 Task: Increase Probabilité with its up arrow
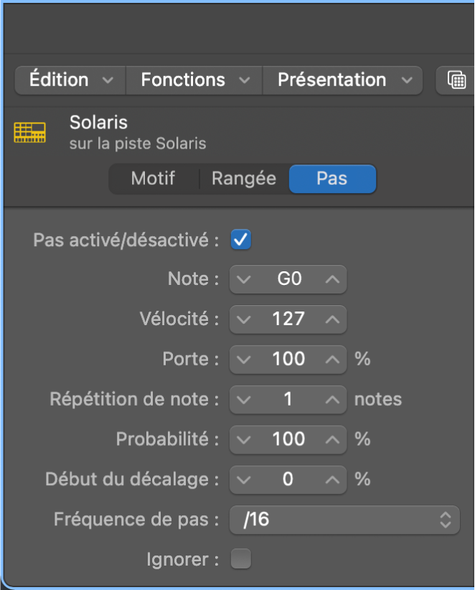[332, 439]
